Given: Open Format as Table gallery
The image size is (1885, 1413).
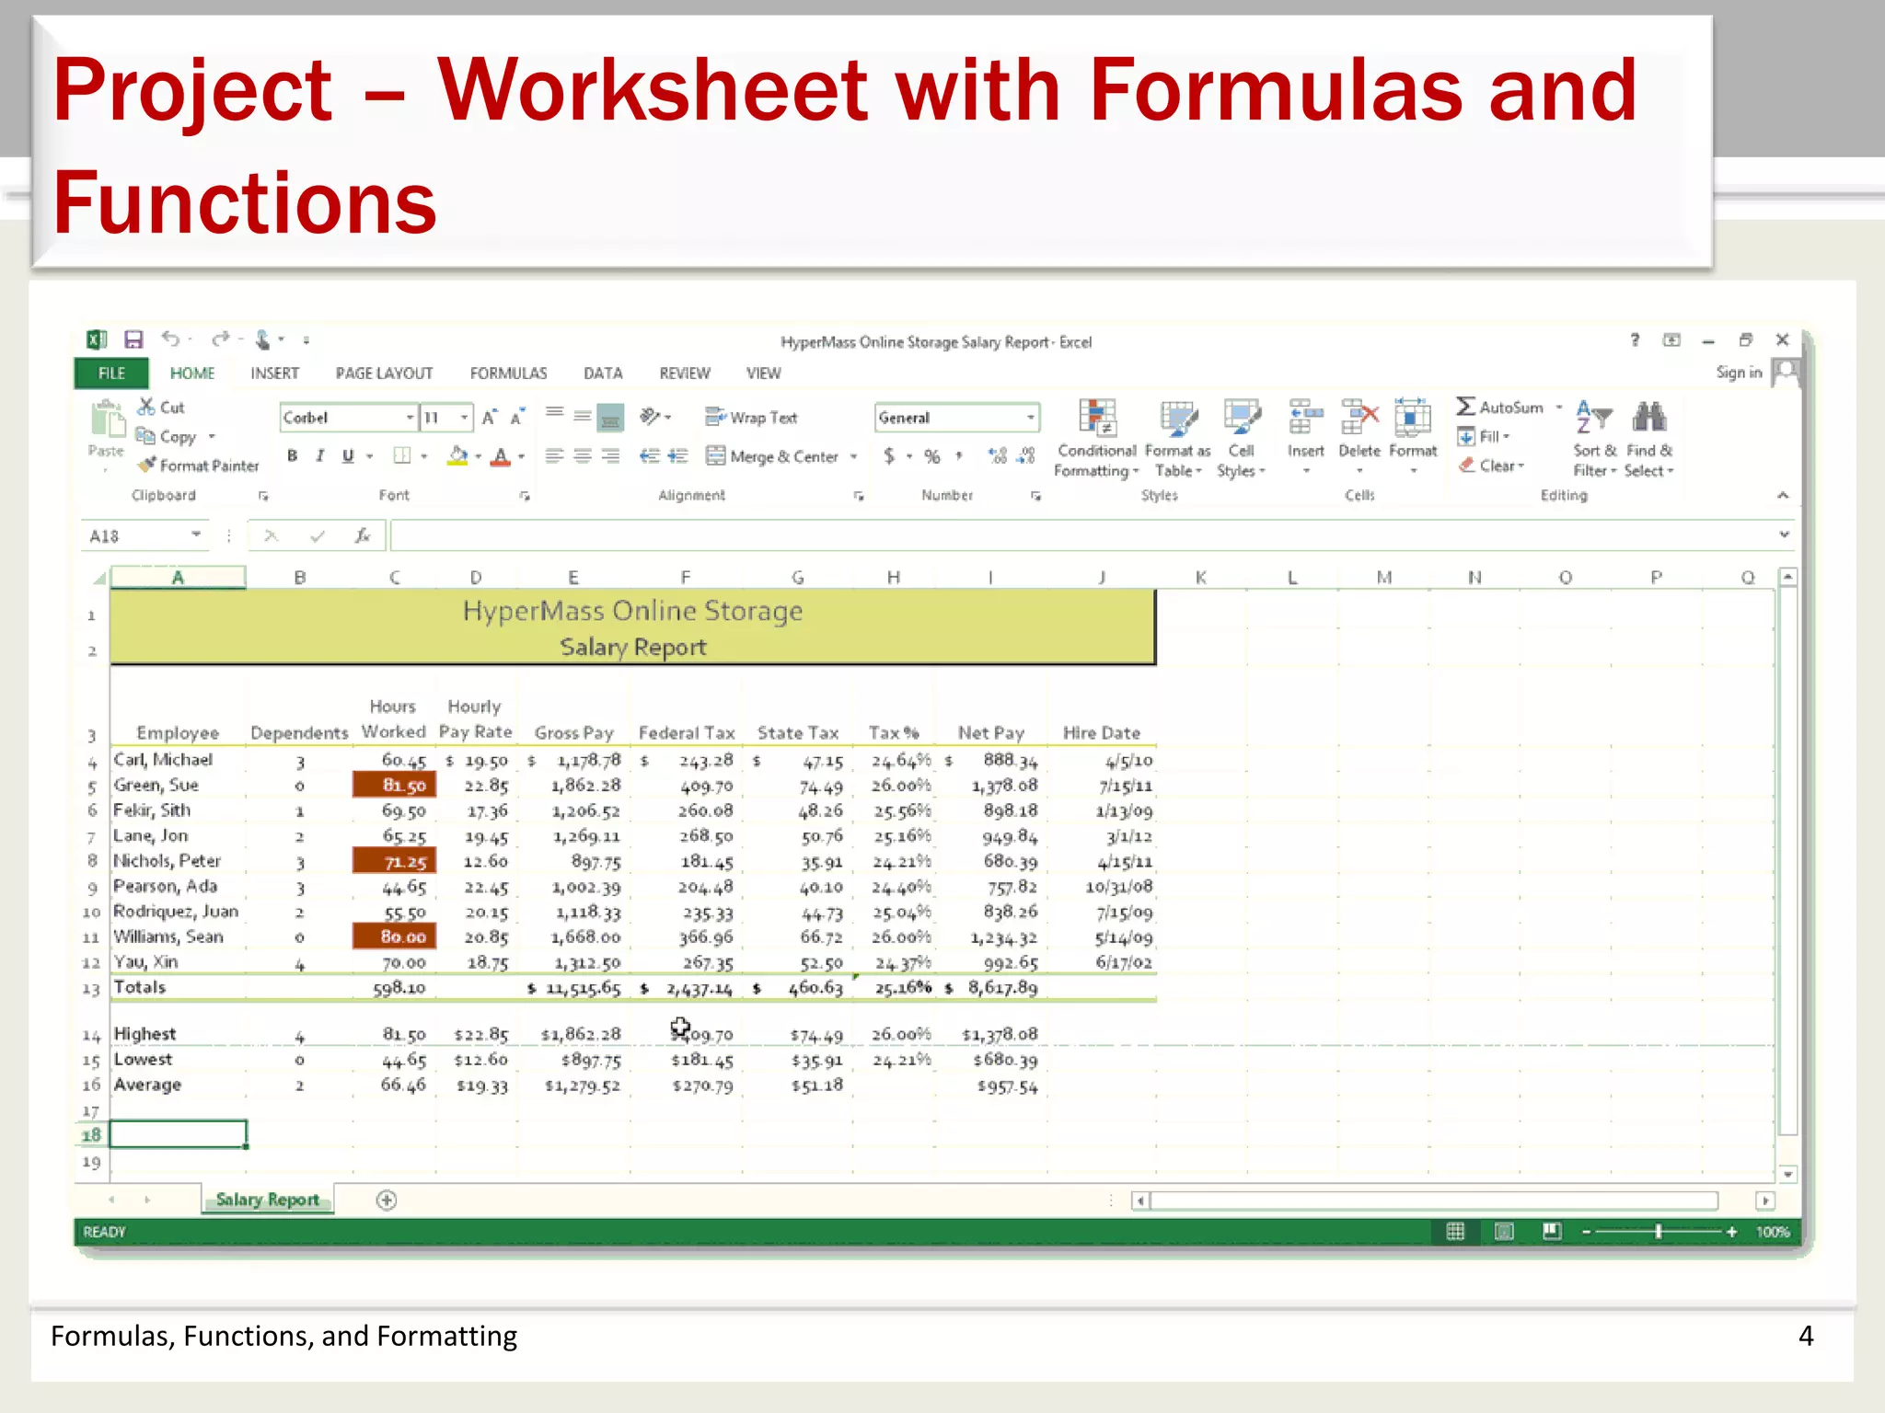Looking at the screenshot, I should click(1178, 439).
